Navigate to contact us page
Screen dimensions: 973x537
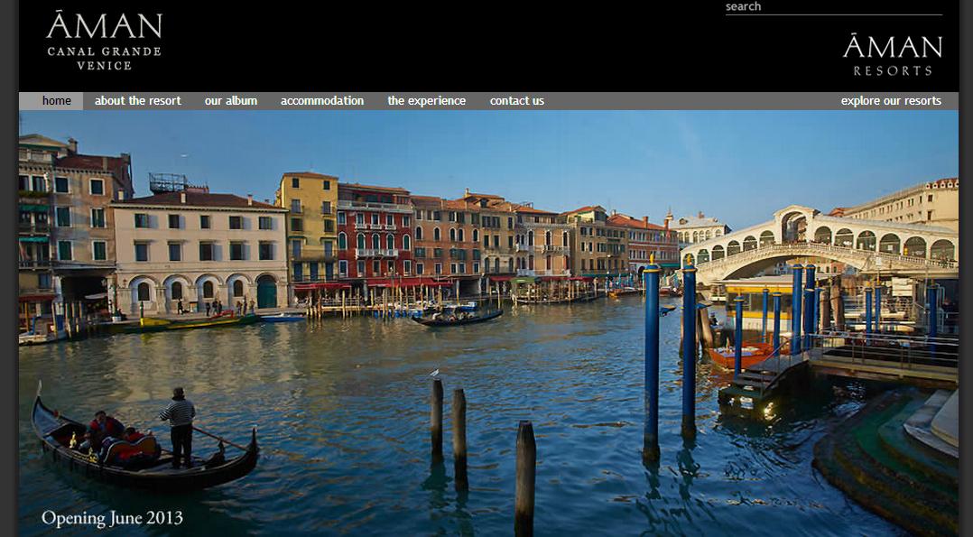coord(517,100)
